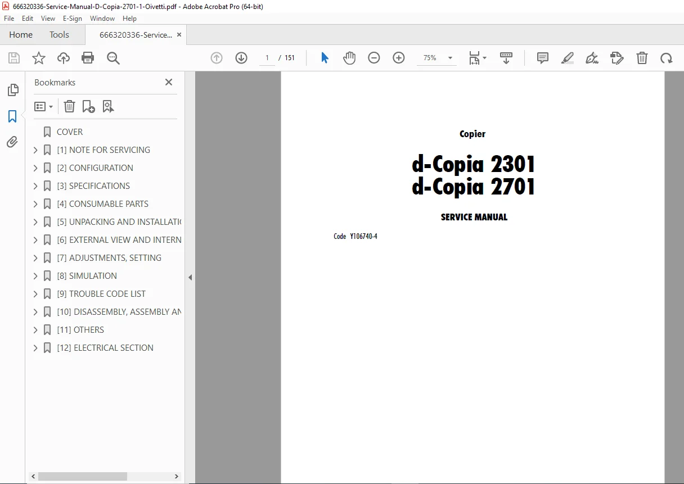Open the fit page options icon
684x484 pixels.
point(478,58)
